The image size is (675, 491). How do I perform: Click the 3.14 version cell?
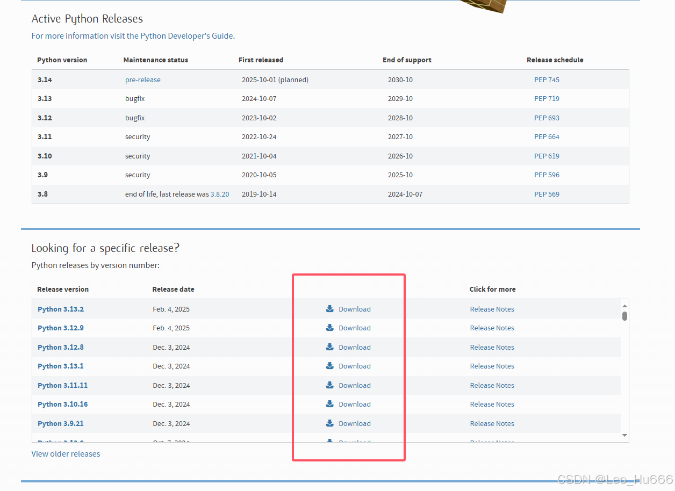pos(45,80)
